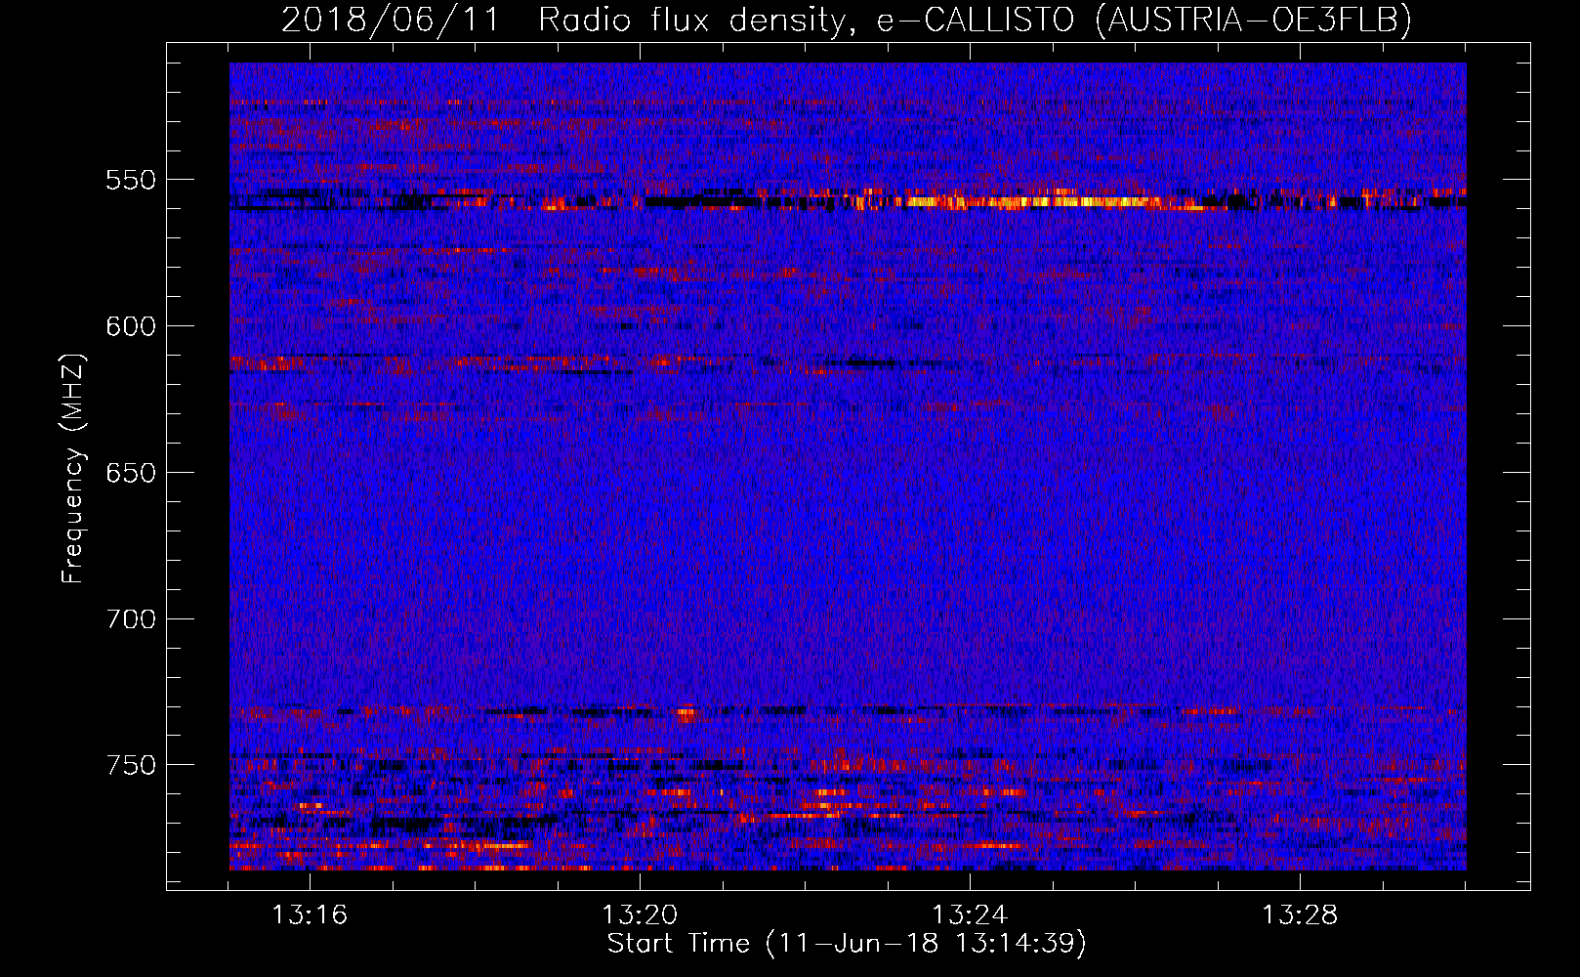Click the bright yellow emission band near 557 MHz

1035,202
